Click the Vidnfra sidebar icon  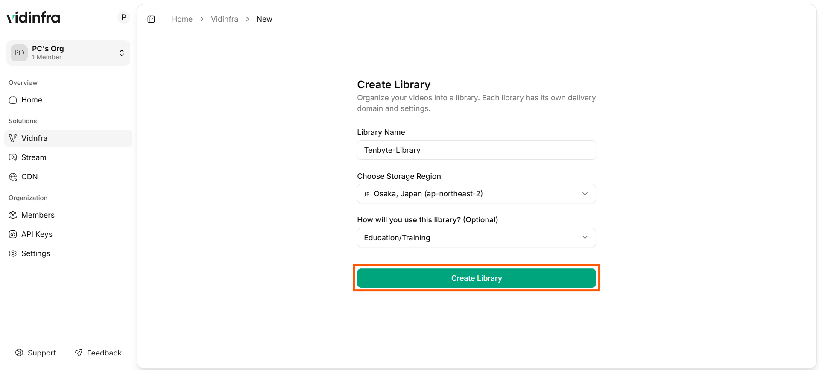coord(13,138)
